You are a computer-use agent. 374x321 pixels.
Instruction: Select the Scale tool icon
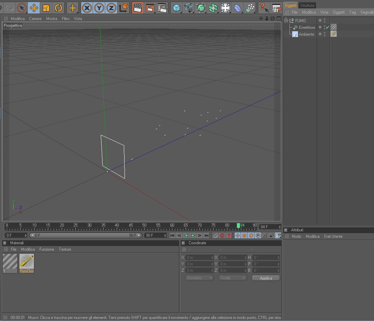tap(46, 8)
